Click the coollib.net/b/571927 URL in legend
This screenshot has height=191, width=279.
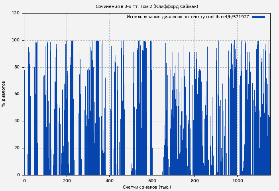click(228, 17)
